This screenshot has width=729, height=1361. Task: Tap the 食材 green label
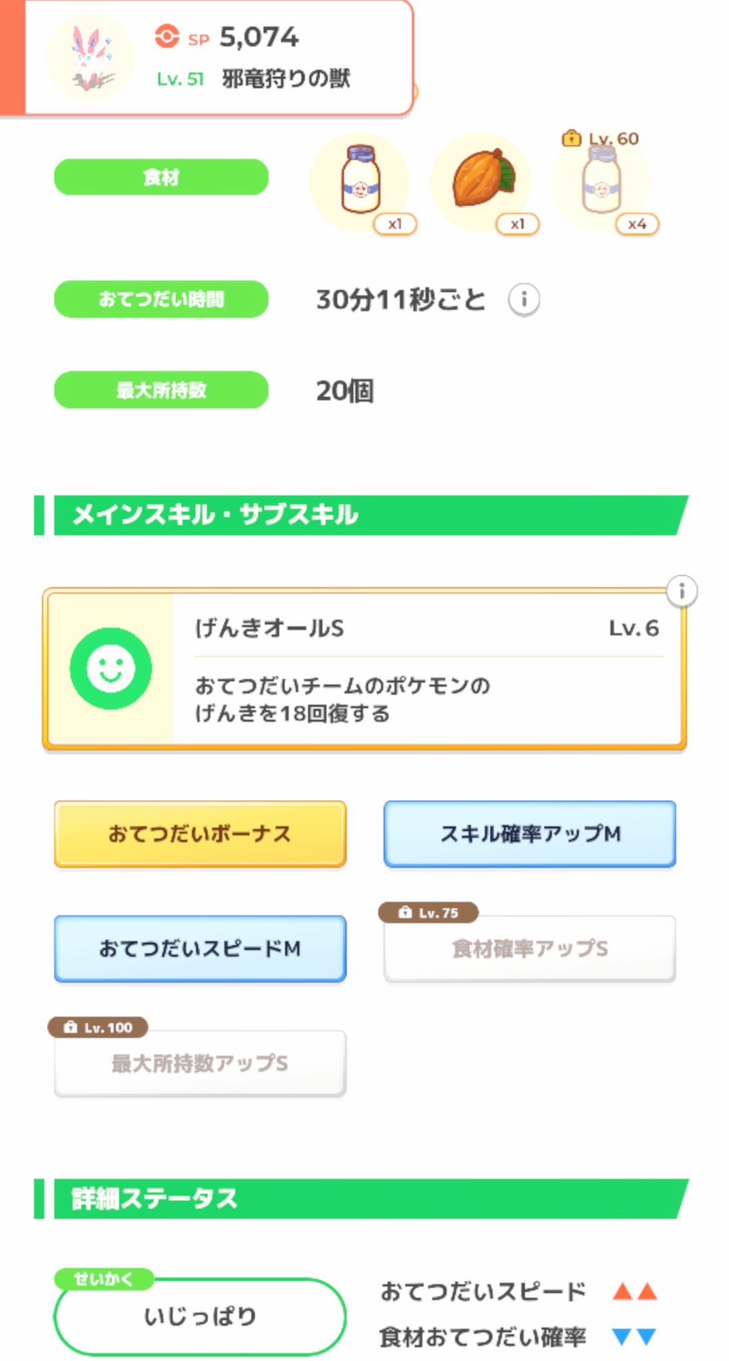(x=161, y=178)
